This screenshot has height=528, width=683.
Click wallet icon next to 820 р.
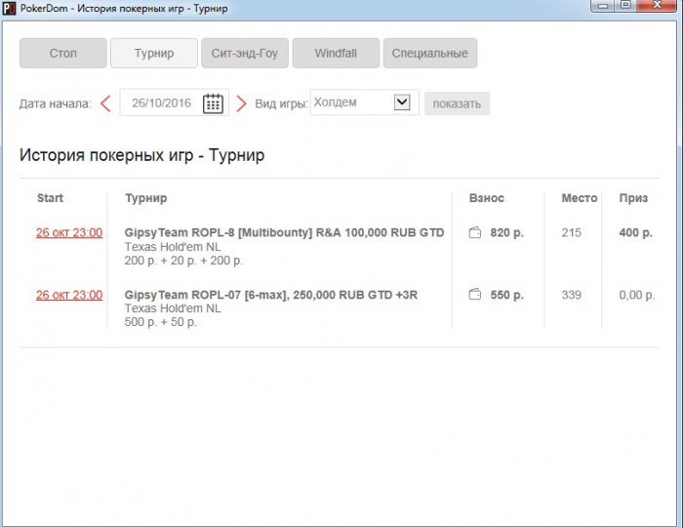(475, 232)
